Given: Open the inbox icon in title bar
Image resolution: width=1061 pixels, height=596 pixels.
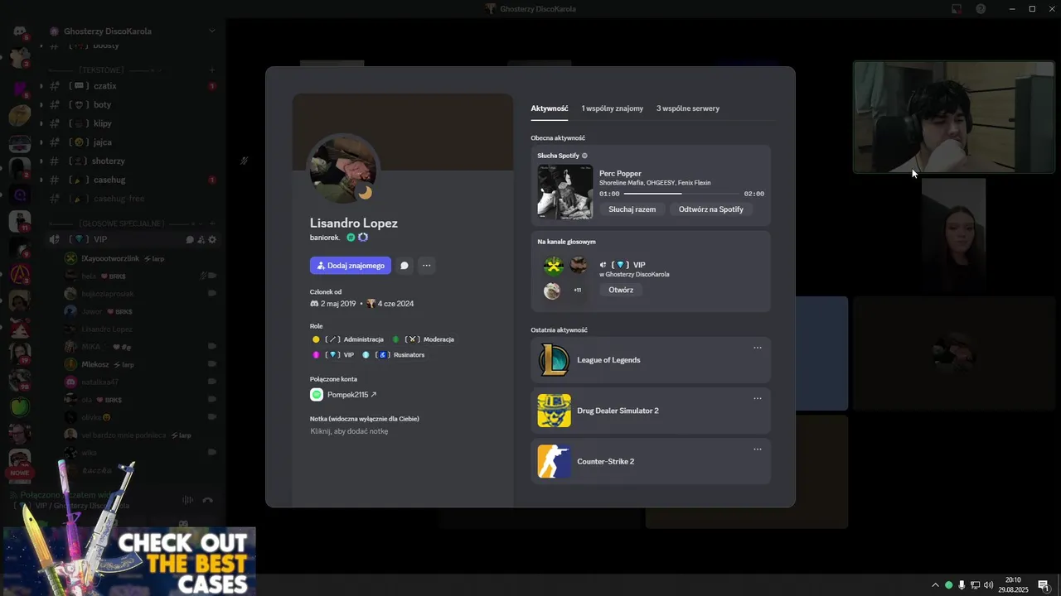Looking at the screenshot, I should [x=957, y=9].
